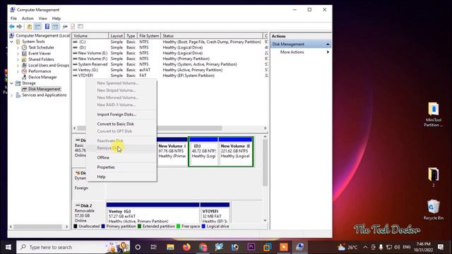The width and height of the screenshot is (452, 254).
Task: Expand the Event Viewer node arrow
Action: (18, 54)
